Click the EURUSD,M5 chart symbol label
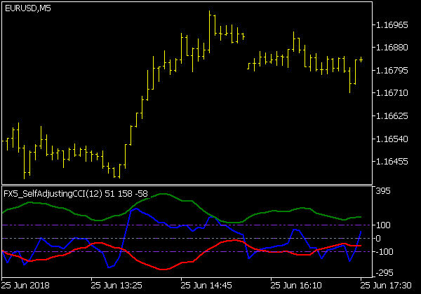The height and width of the screenshot is (294, 421). 28,8
